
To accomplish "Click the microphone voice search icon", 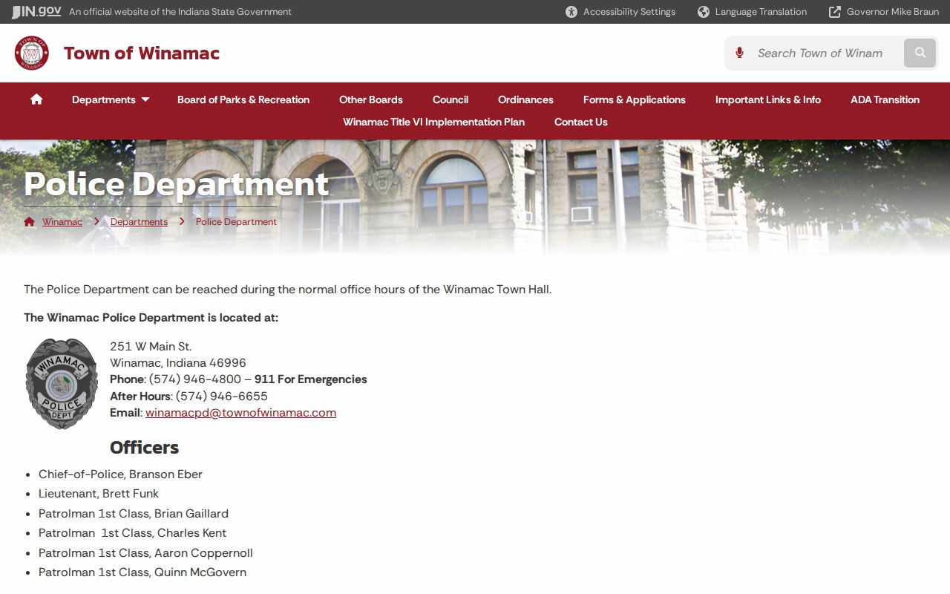I will [739, 53].
